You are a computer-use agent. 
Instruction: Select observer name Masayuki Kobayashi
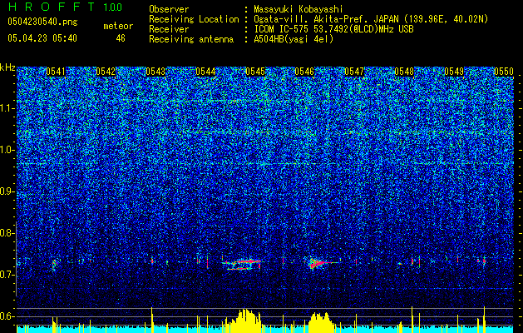click(299, 9)
